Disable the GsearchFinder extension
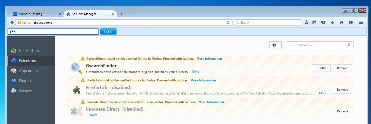 [321, 68]
